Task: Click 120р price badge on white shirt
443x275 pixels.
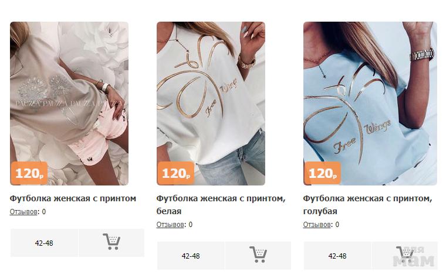Action: pyautogui.click(x=175, y=173)
